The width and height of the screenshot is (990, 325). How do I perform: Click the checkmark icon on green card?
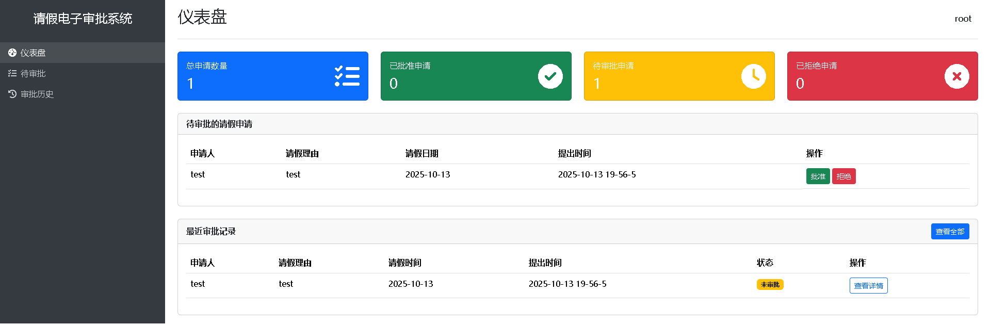[550, 76]
